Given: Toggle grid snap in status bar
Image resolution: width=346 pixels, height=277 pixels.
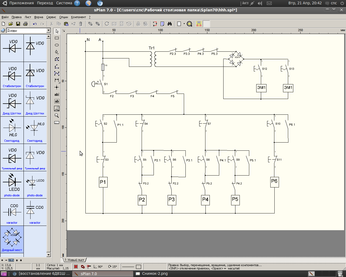Looking at the screenshot, I should [x=76, y=267].
